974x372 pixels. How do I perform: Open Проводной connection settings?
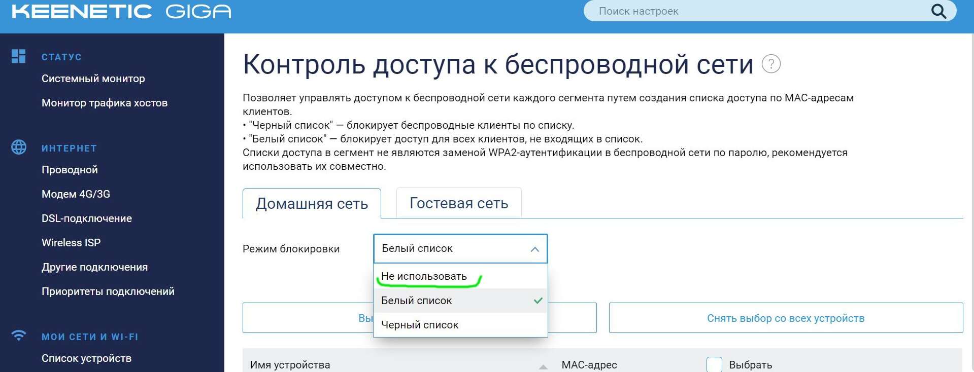point(70,170)
